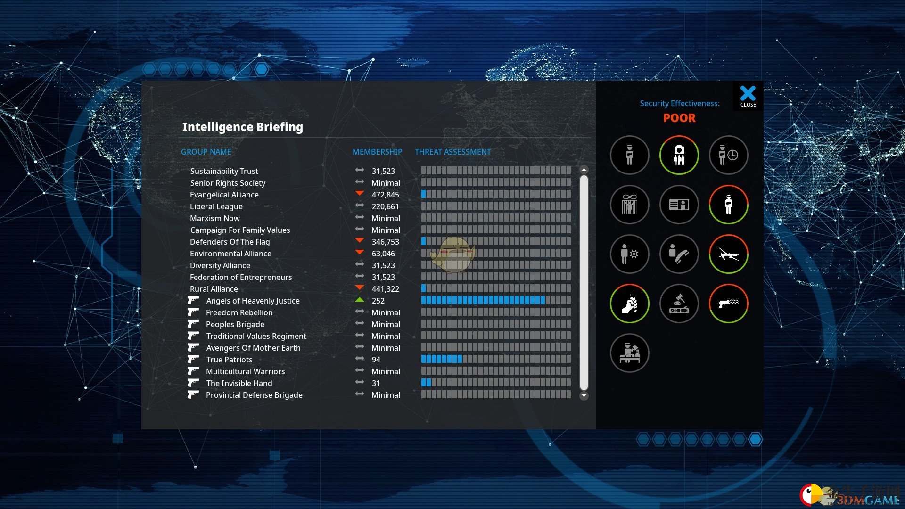The height and width of the screenshot is (509, 905).
Task: Click the green up arrow for Angels of Heavenly Justice
Action: [360, 299]
